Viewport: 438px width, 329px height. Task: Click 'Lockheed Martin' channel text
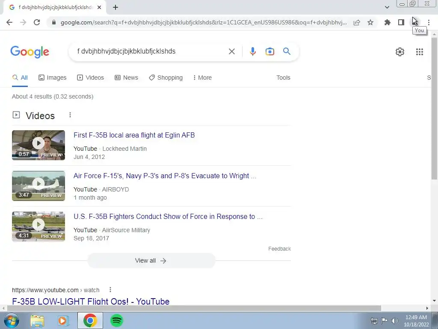(124, 149)
